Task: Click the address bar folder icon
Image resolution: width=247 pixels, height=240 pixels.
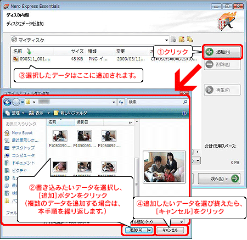Action: [29, 102]
